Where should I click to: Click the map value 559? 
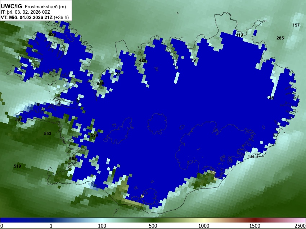[100, 84]
